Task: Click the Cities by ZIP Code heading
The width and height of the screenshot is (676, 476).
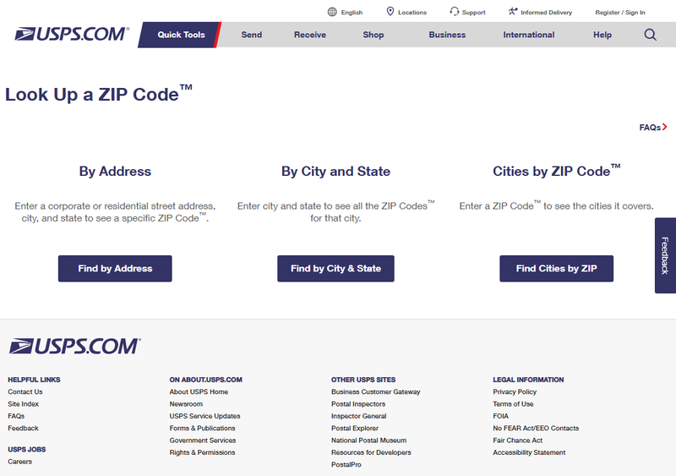Action: click(x=557, y=171)
